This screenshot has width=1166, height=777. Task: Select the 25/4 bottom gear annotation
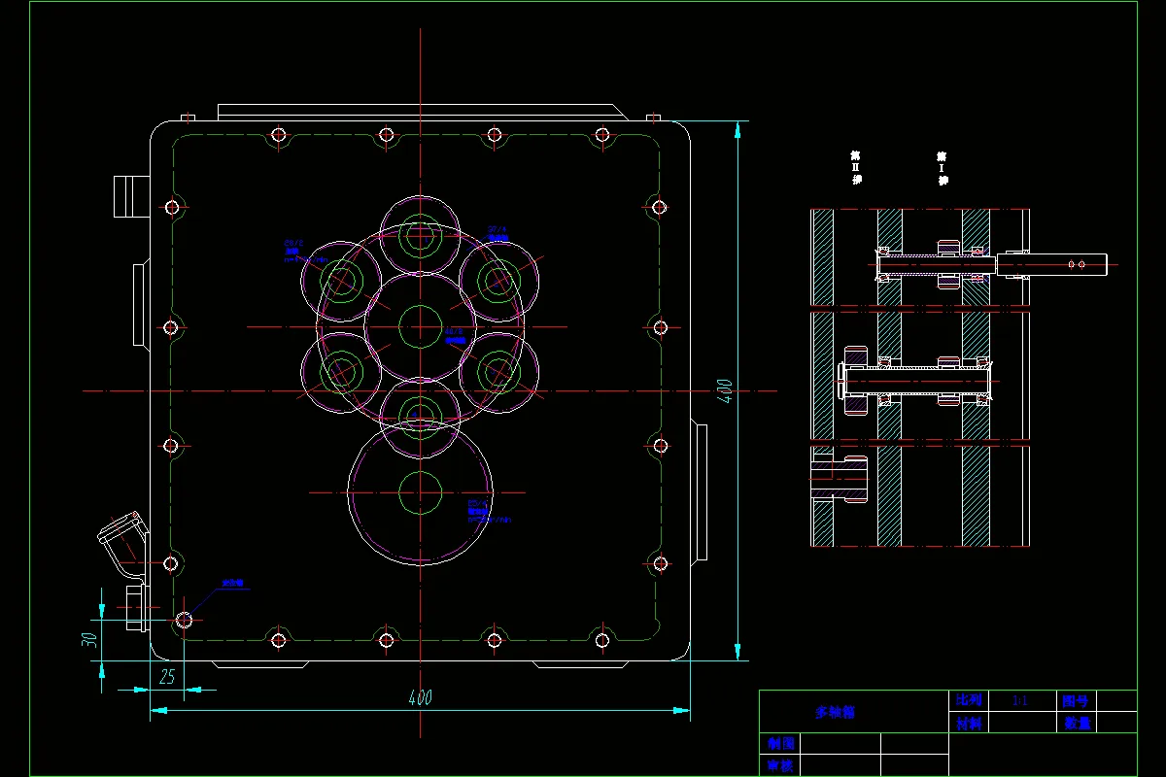489,512
